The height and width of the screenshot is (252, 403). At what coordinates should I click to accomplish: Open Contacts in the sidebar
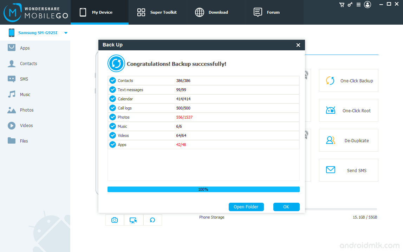(35, 64)
